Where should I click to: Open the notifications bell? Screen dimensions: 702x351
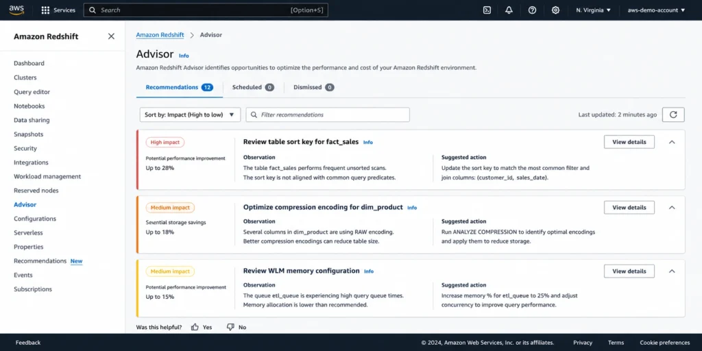tap(509, 10)
